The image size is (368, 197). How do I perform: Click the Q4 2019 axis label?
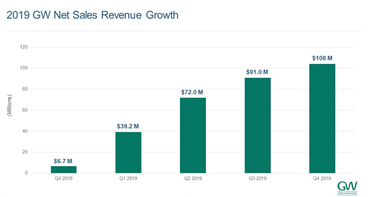point(322,179)
